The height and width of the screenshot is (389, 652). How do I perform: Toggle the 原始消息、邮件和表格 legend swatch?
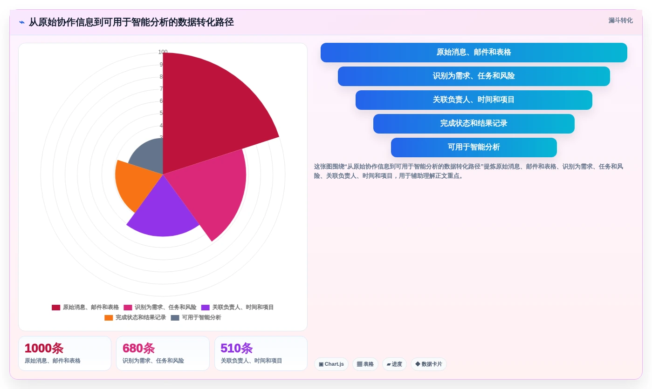pyautogui.click(x=56, y=308)
